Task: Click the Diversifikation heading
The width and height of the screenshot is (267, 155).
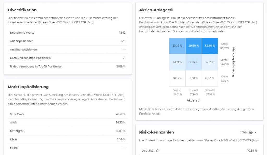Action: coord(22,10)
